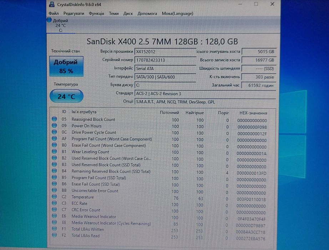Click status circle for Total LBAs Read
329x250 pixels.
pyautogui.click(x=54, y=235)
